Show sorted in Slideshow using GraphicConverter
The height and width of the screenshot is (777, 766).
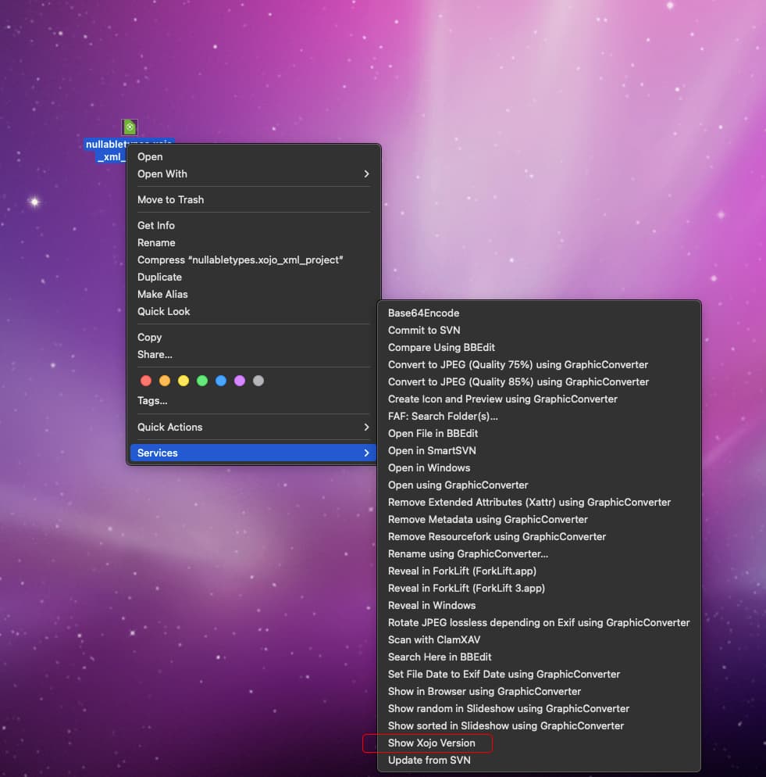tap(539, 726)
